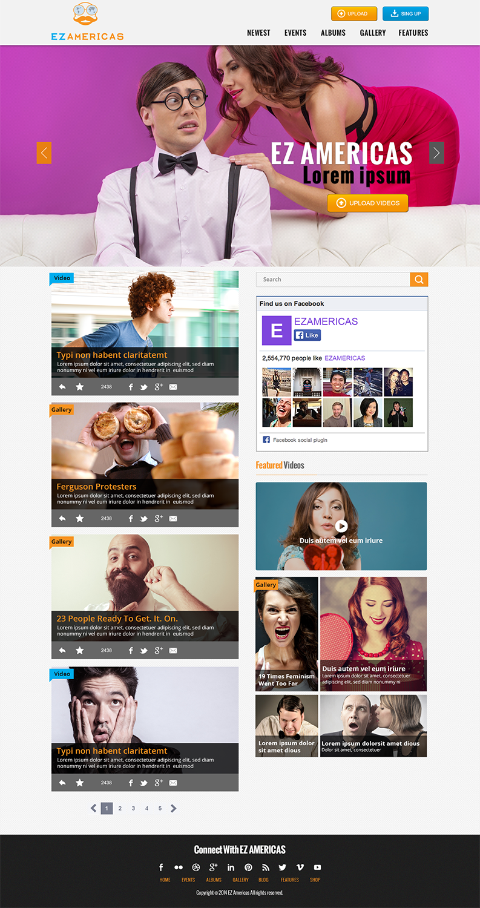Share first Typi video card on Facebook
The image size is (480, 908).
click(x=131, y=387)
